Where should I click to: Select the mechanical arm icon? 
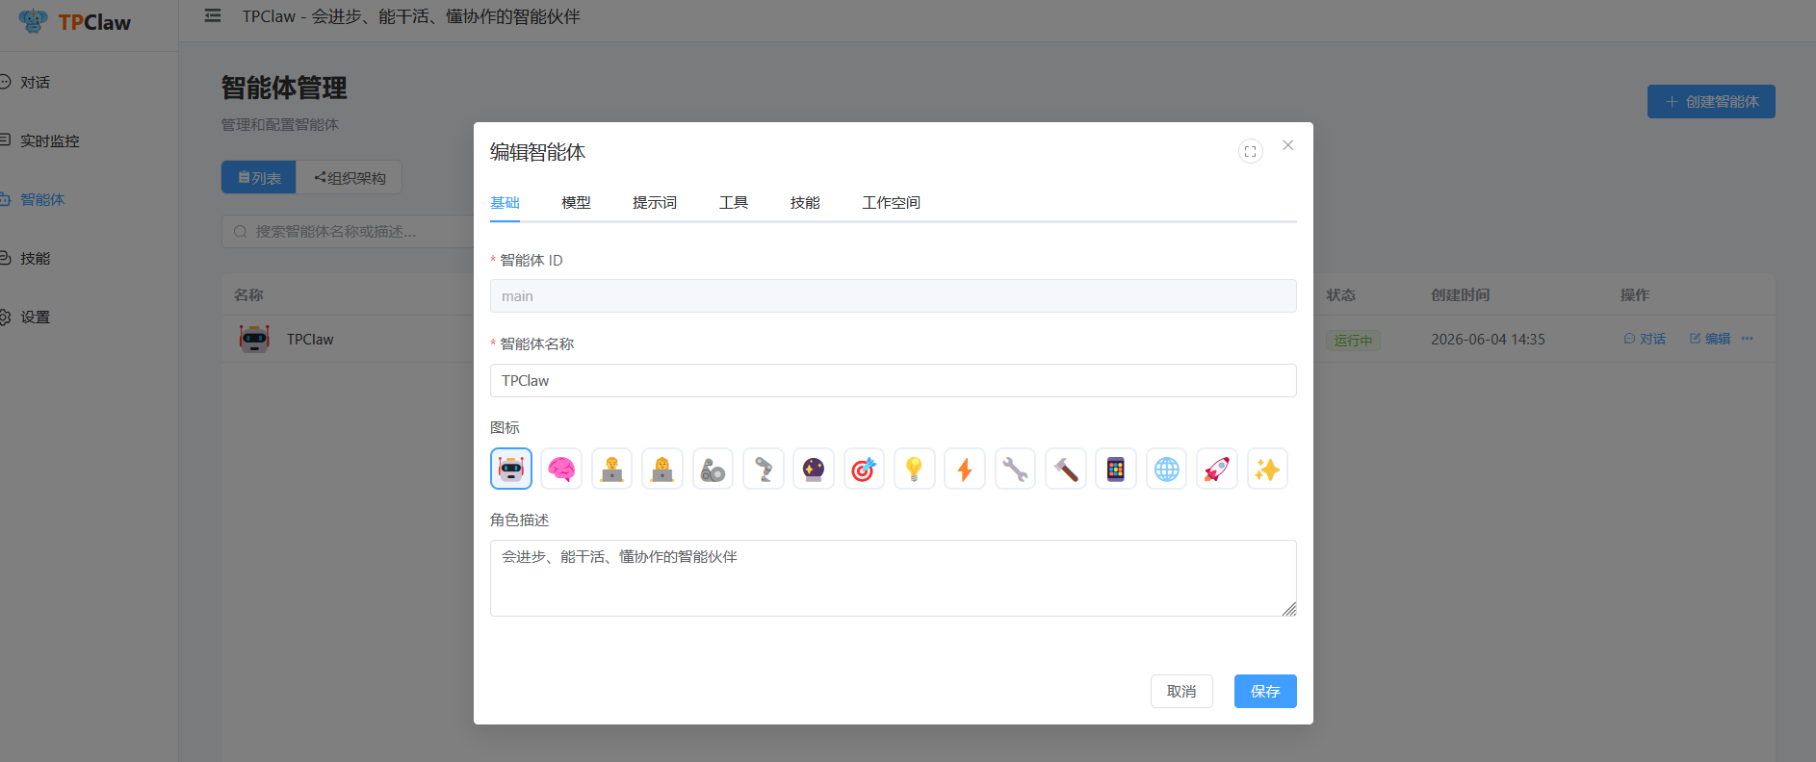click(x=713, y=469)
